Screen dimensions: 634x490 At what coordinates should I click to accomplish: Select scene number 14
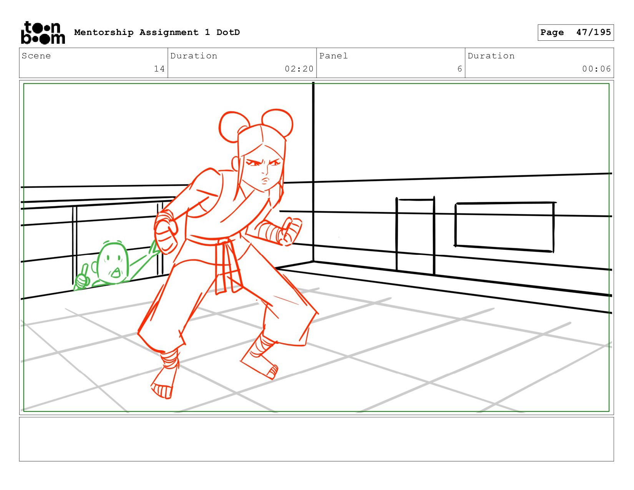(159, 69)
